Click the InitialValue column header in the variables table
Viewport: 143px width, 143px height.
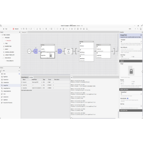[x=34, y=79]
